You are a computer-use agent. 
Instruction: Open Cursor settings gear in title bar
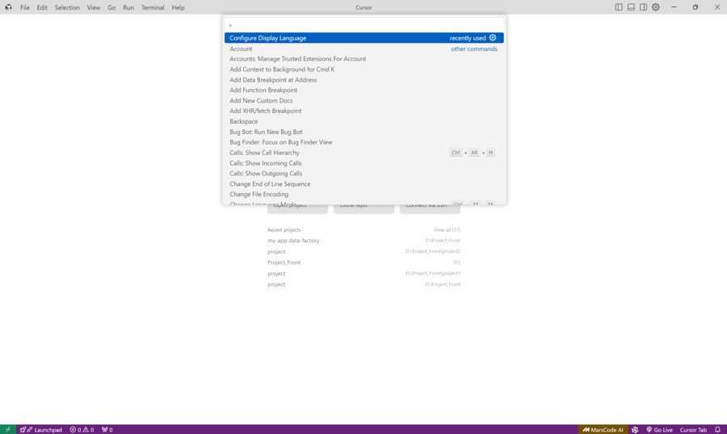click(656, 7)
